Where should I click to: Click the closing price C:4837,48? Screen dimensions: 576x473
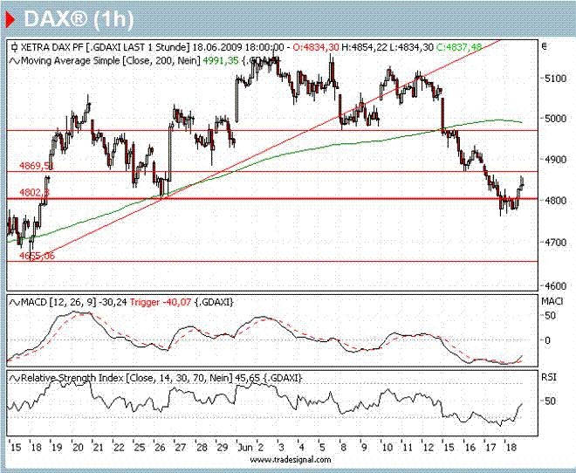click(x=459, y=47)
